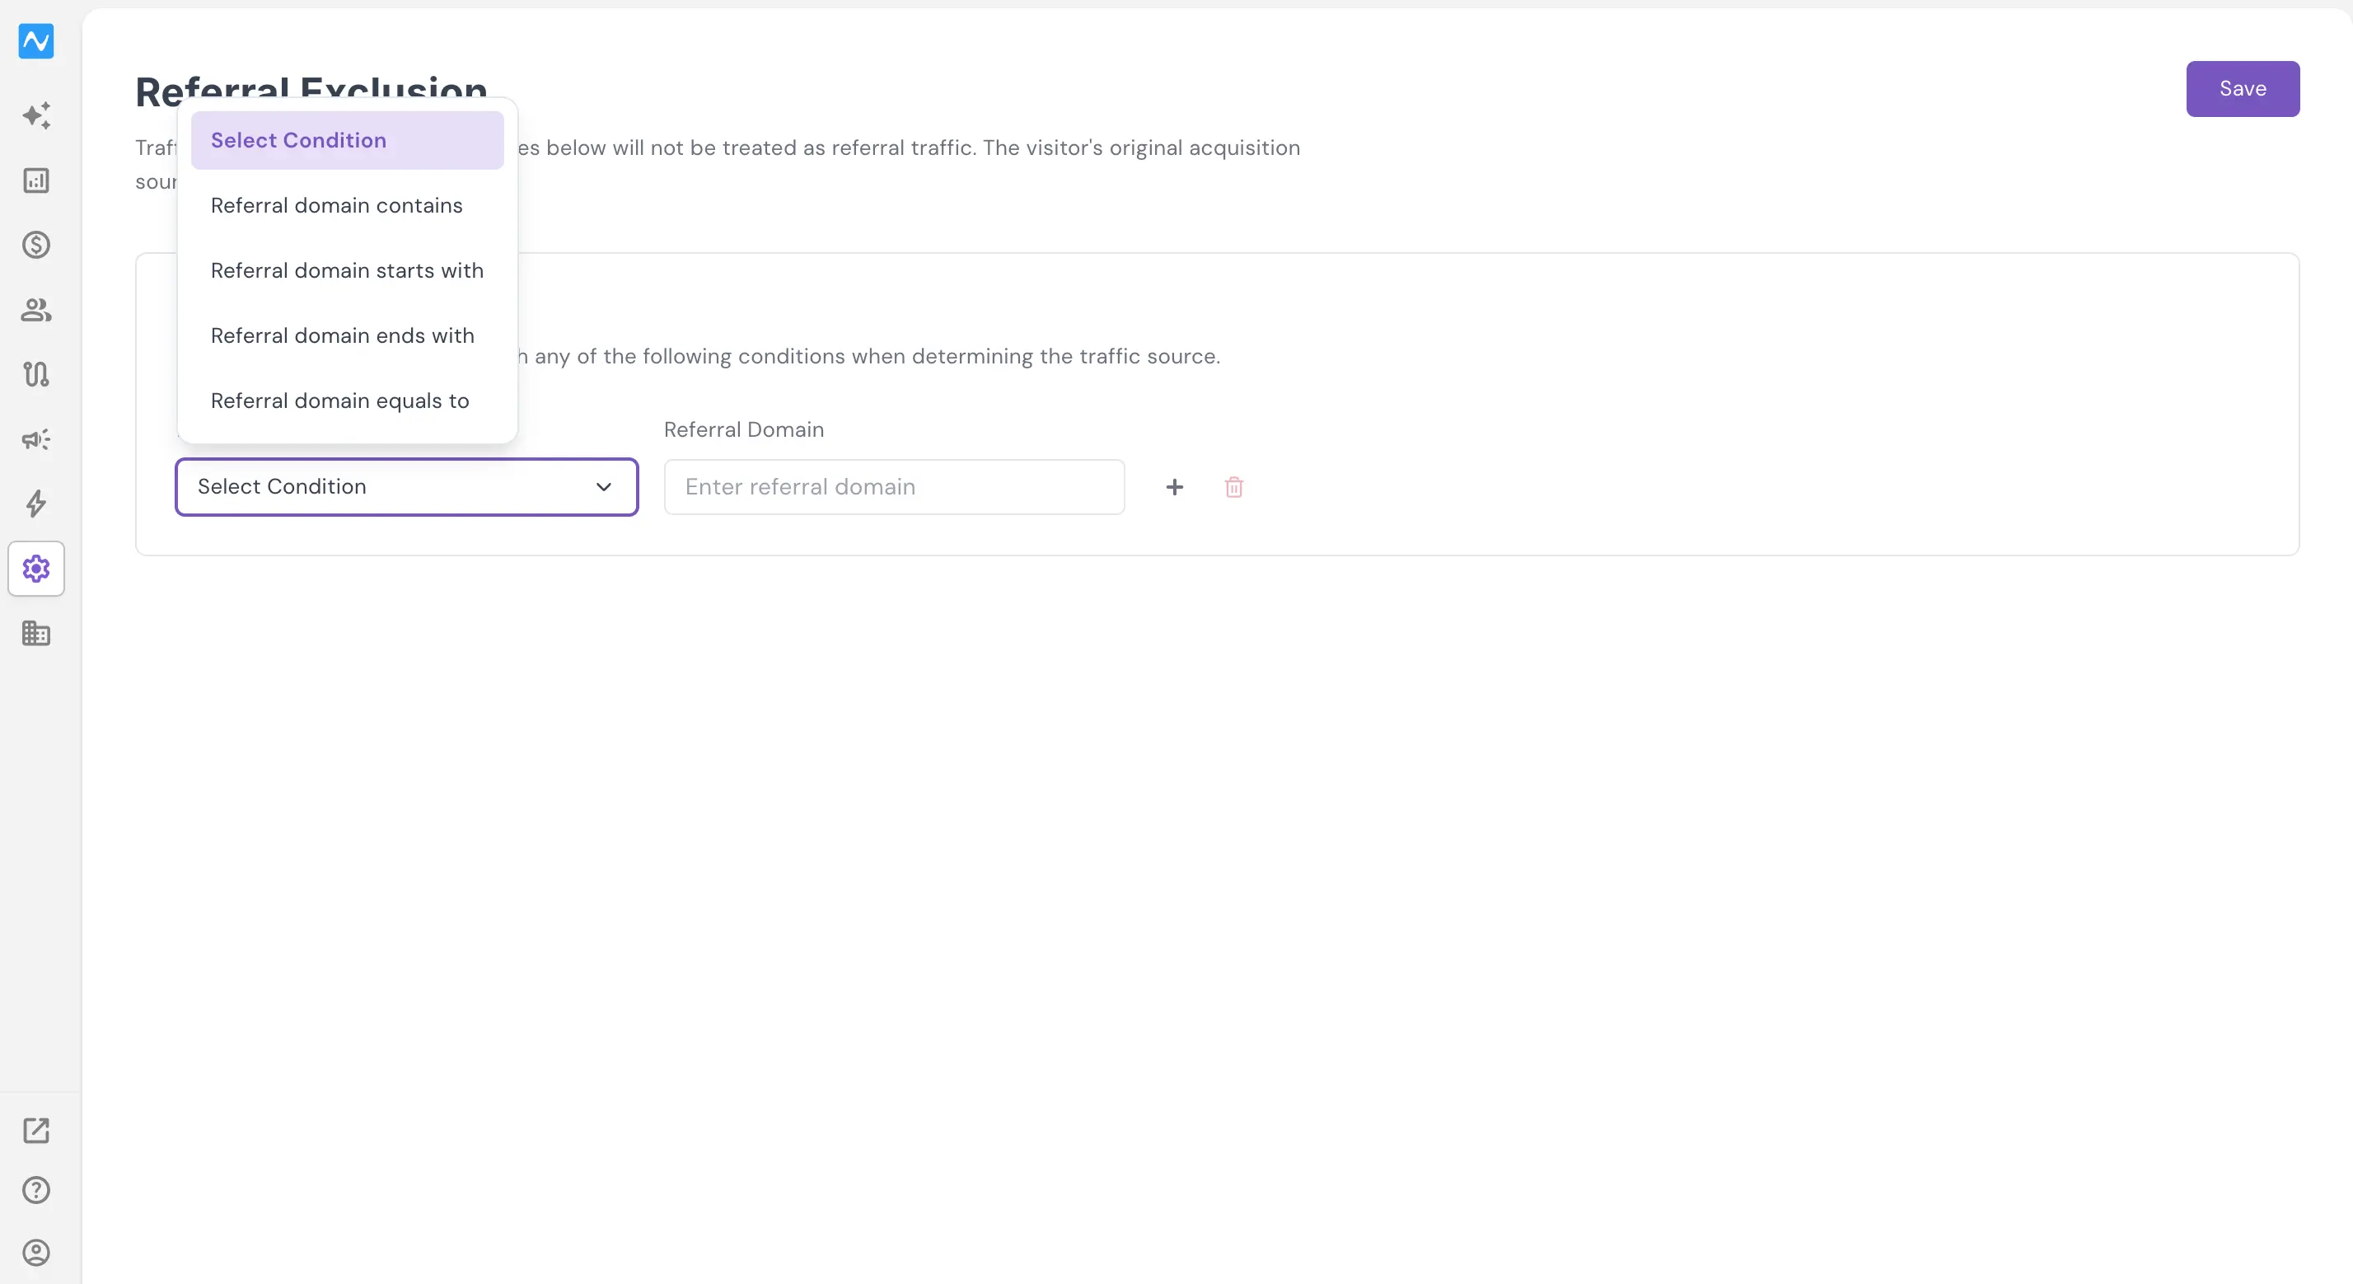
Task: Focus the 'Enter referral domain' field
Action: pos(894,487)
